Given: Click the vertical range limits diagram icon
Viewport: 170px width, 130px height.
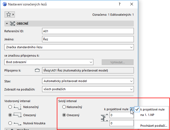Looking at the screenshot, I should click(104, 118).
